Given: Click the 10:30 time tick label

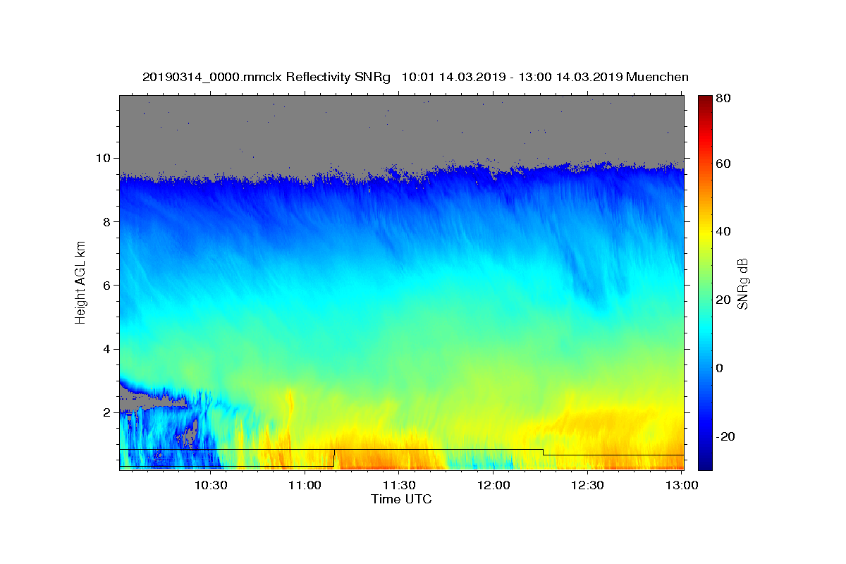Looking at the screenshot, I should (211, 485).
